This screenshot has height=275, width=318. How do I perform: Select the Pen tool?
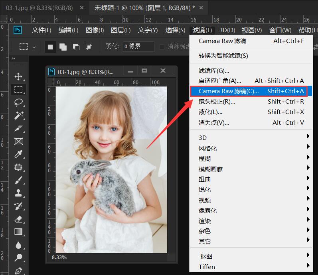[18, 271]
